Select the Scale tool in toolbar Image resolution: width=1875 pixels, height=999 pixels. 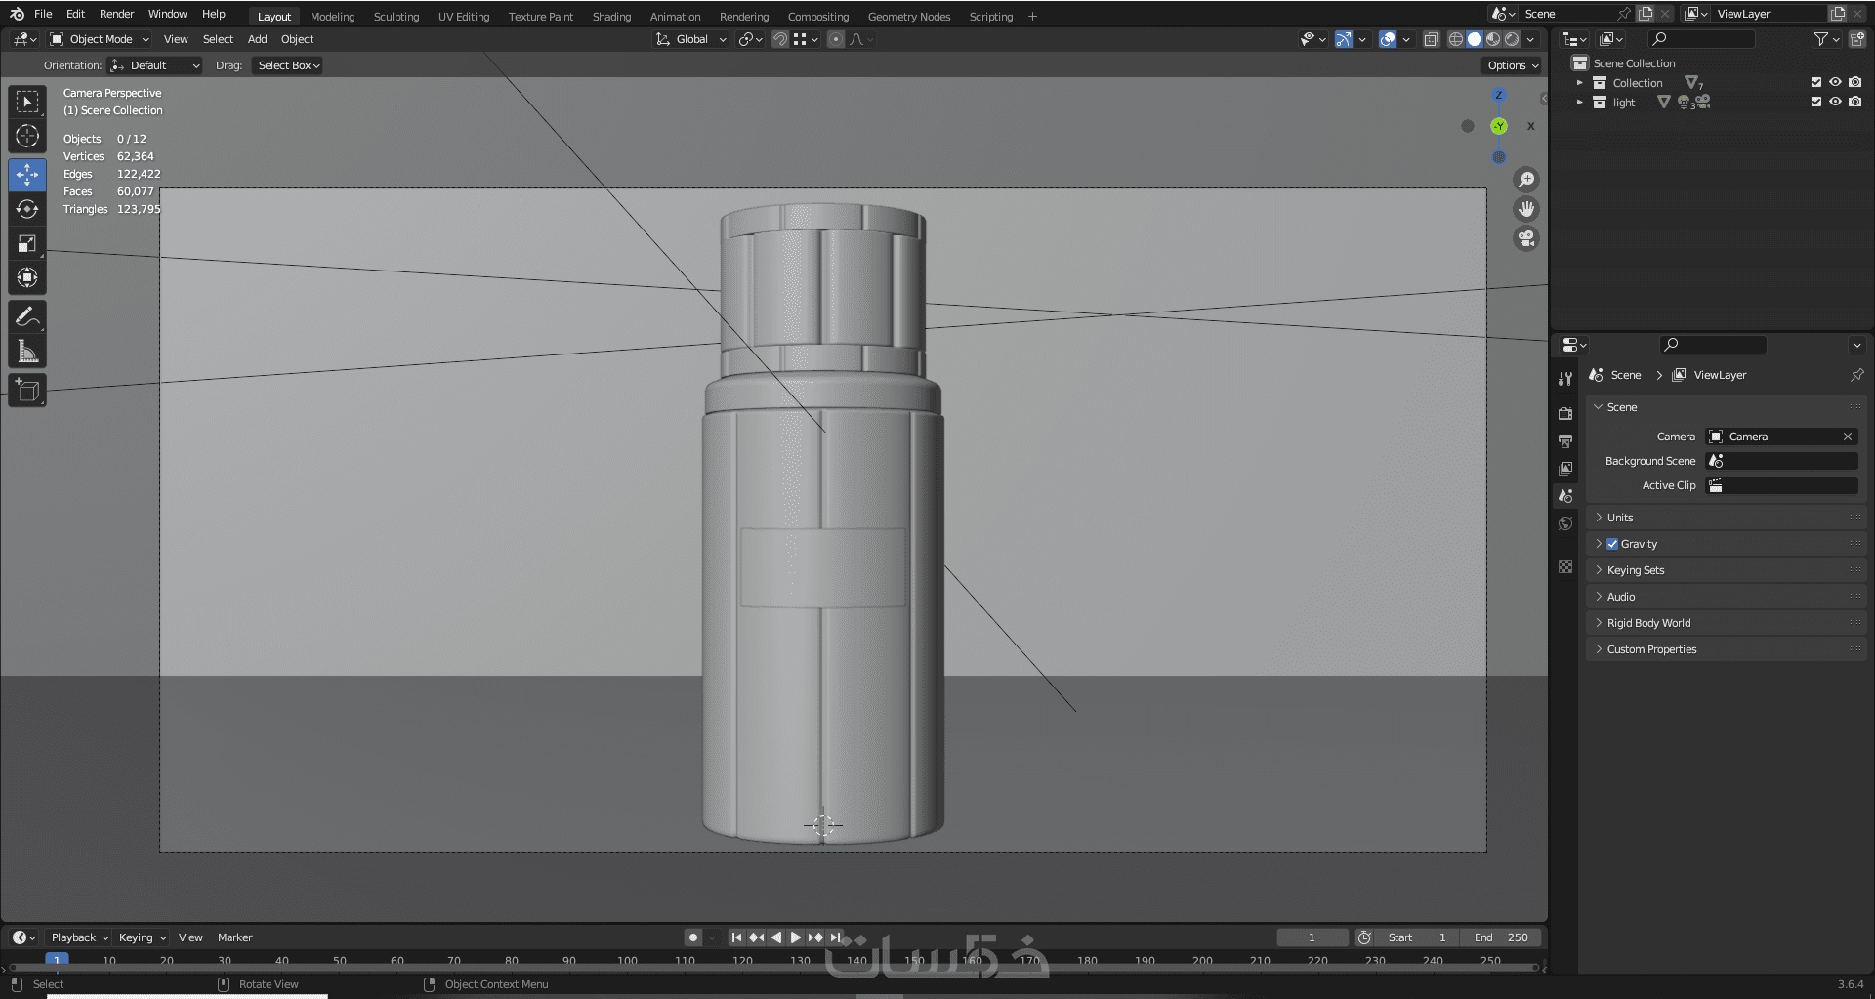click(27, 243)
